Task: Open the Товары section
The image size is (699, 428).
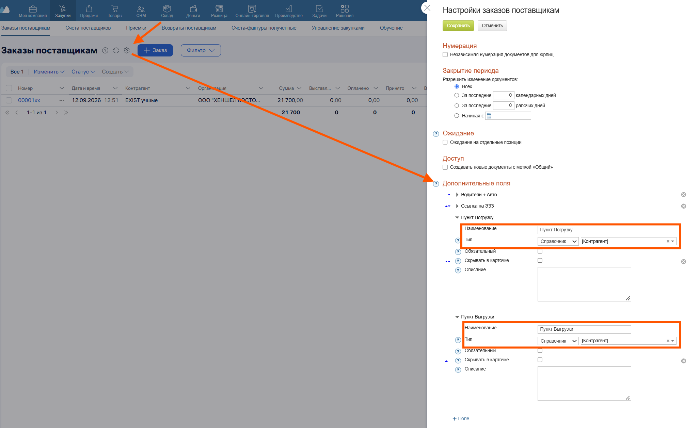Action: (x=115, y=11)
